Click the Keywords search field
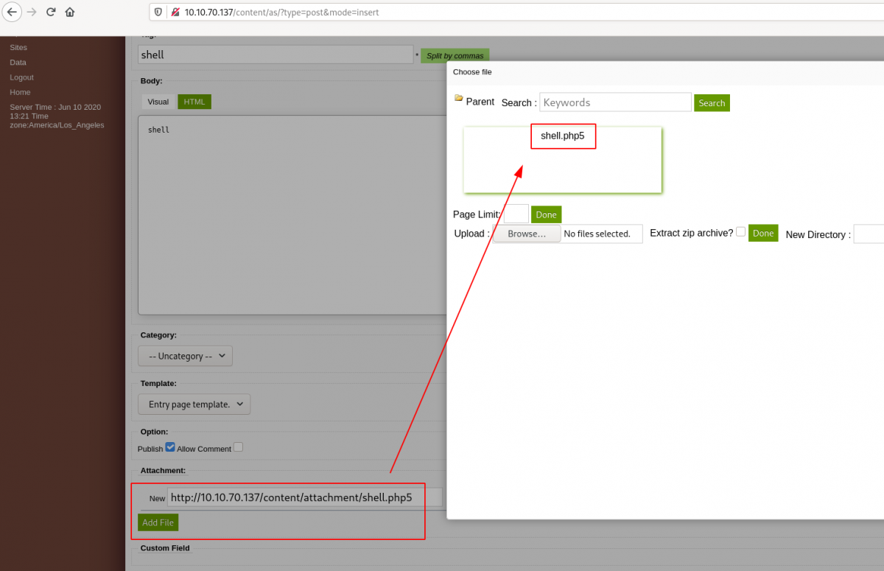The width and height of the screenshot is (884, 571). (615, 102)
